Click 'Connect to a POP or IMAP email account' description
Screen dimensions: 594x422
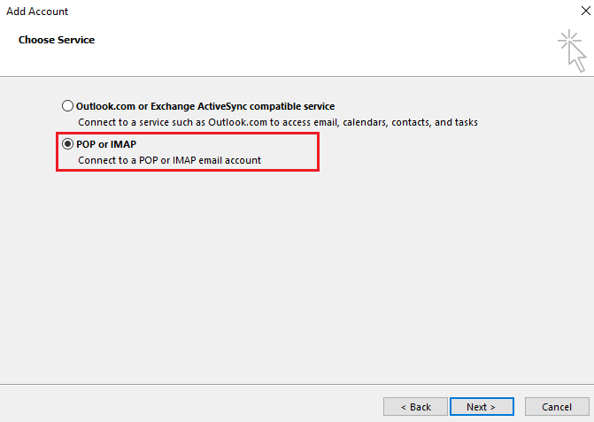169,160
